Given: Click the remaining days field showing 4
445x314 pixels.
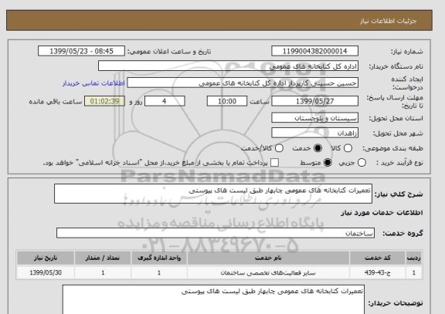Looking at the screenshot, I should 165,101.
